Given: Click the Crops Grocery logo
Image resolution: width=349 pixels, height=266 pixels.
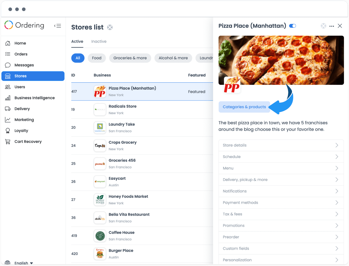Looking at the screenshot, I should tap(100, 146).
